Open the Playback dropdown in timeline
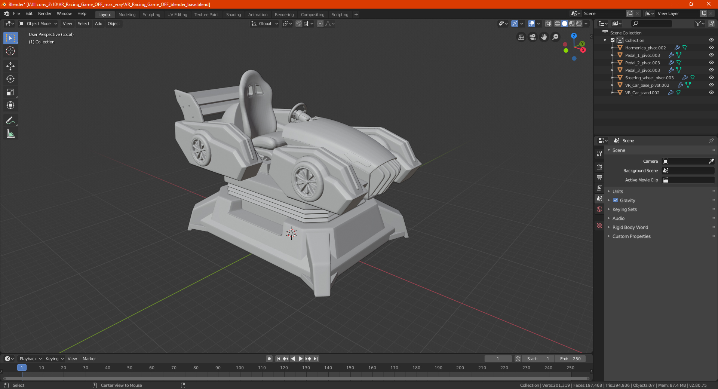718x389 pixels. [x=30, y=359]
